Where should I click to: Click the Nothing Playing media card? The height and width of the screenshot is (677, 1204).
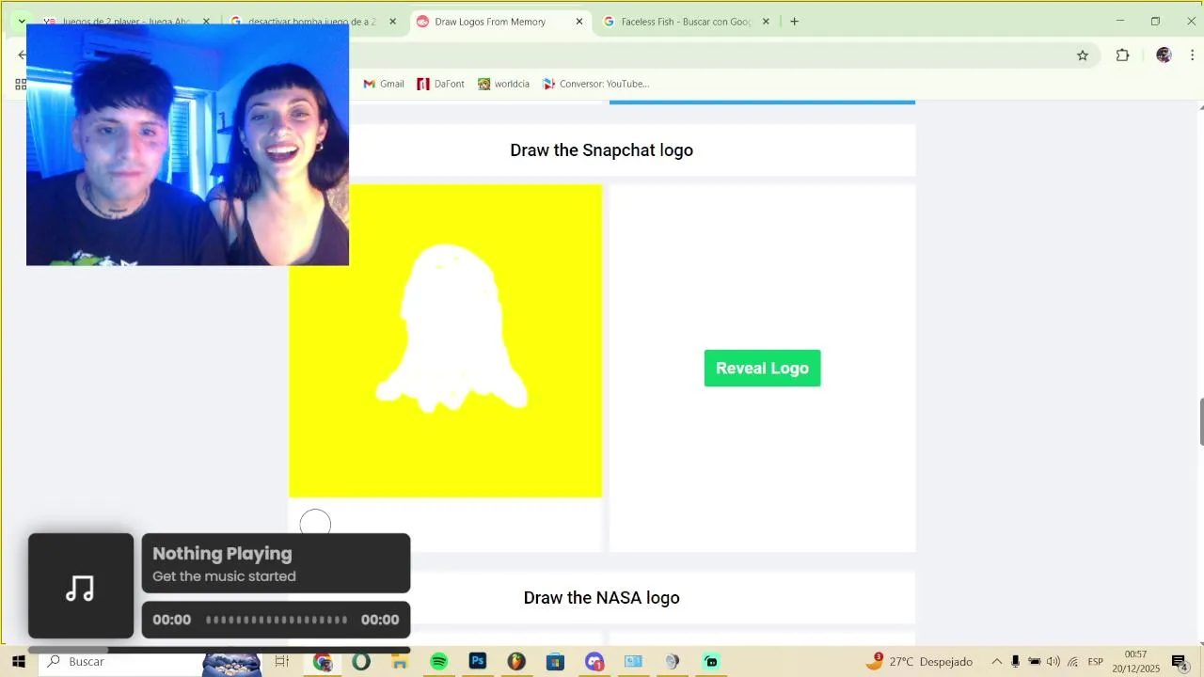pos(276,564)
